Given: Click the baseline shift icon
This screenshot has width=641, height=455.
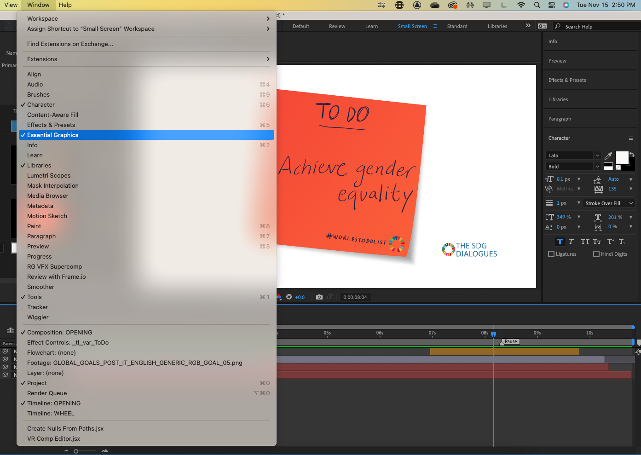Looking at the screenshot, I should (549, 227).
